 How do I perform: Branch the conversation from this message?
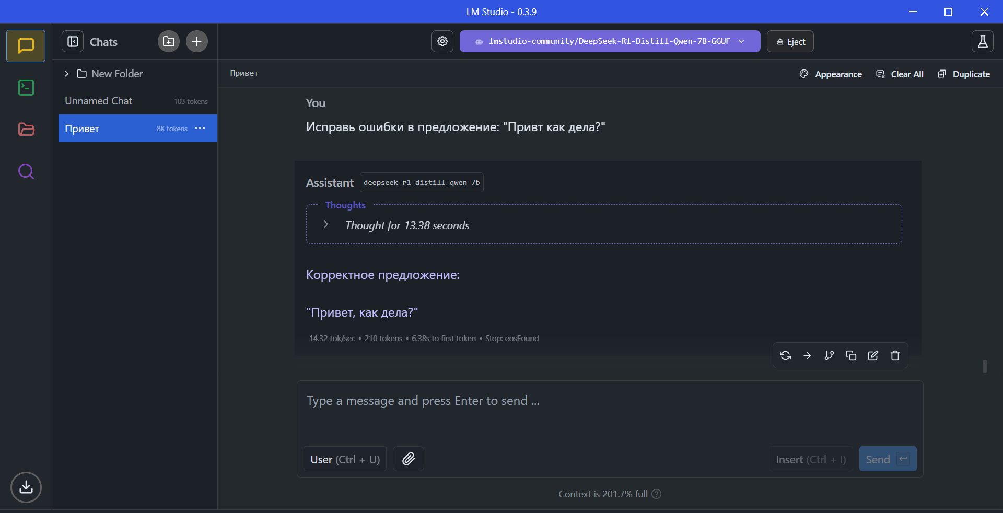829,356
